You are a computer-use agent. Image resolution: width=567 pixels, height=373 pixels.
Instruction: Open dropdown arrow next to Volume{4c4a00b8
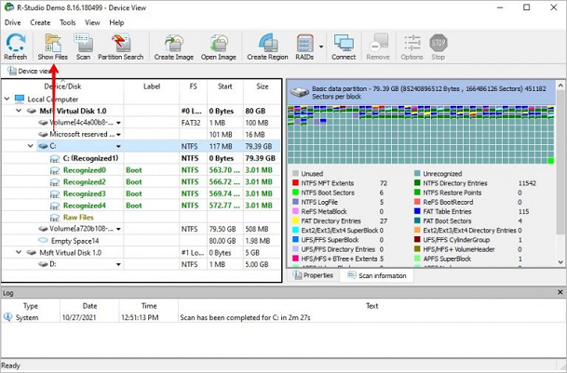click(x=118, y=123)
